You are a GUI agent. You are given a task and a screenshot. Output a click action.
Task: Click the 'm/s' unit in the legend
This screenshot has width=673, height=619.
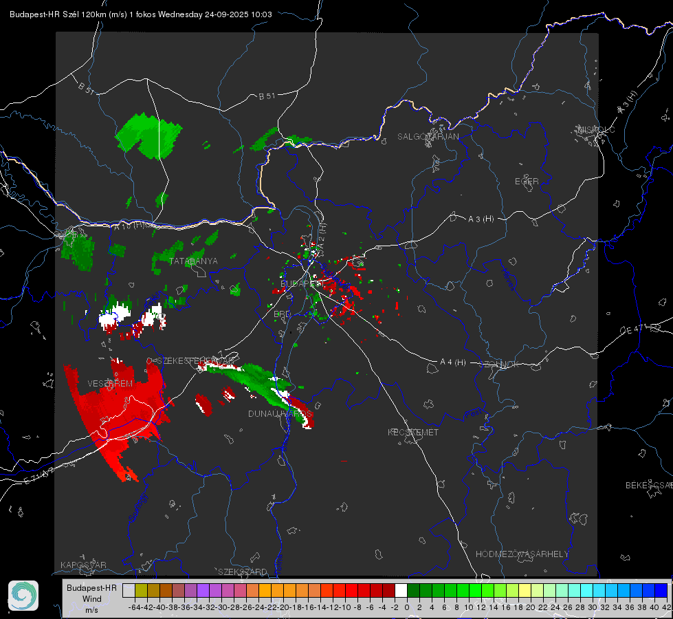(x=92, y=610)
